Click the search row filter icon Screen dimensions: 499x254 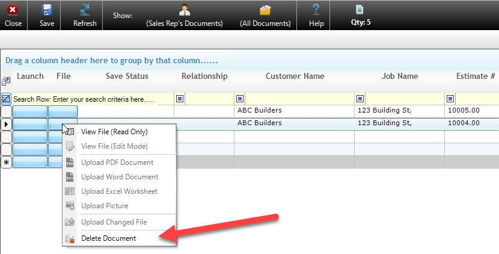click(x=6, y=99)
